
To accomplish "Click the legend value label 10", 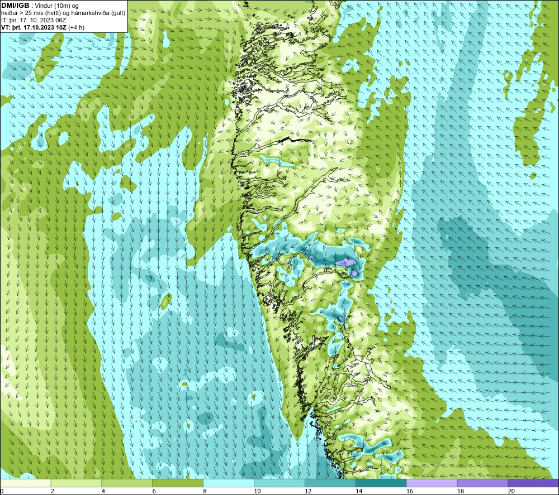I will point(257,491).
